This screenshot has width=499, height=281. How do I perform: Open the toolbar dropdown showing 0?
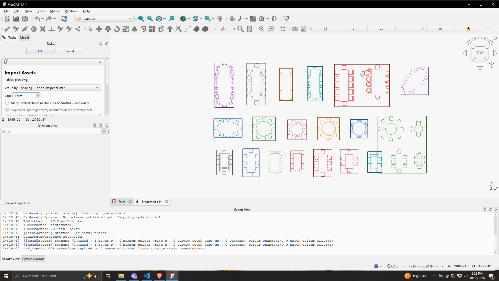[410, 29]
